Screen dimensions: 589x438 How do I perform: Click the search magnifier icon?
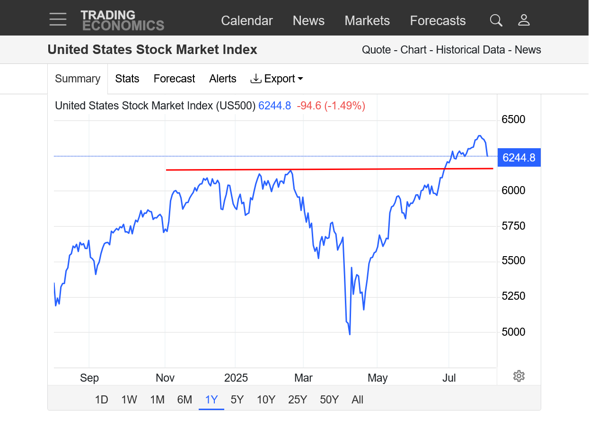click(496, 20)
